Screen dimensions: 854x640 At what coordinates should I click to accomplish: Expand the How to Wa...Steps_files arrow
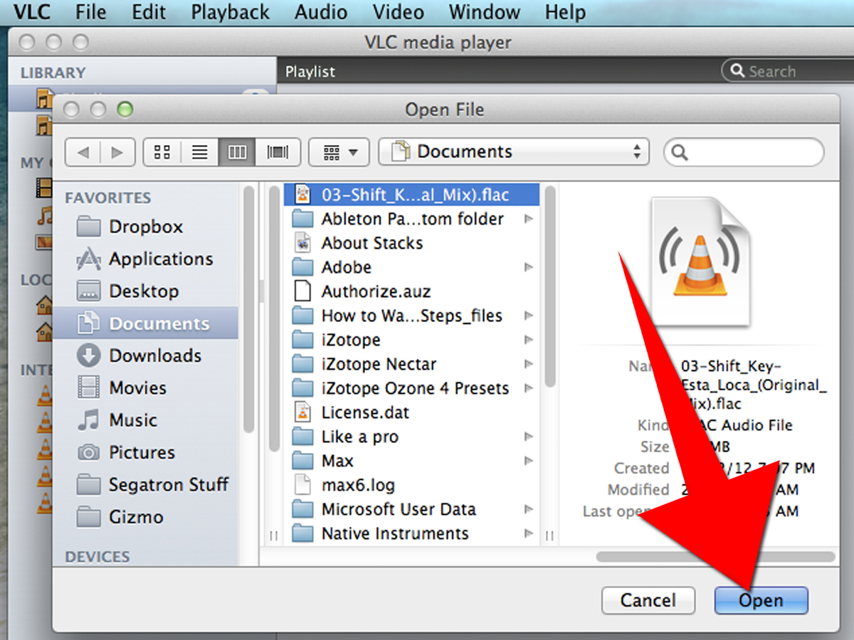click(528, 316)
